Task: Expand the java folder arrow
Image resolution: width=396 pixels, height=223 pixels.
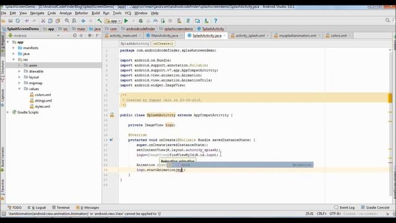Action: click(x=14, y=54)
